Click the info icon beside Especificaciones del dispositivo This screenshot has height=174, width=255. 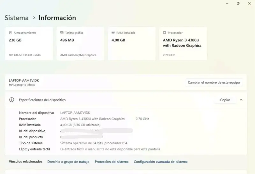coord(11,100)
